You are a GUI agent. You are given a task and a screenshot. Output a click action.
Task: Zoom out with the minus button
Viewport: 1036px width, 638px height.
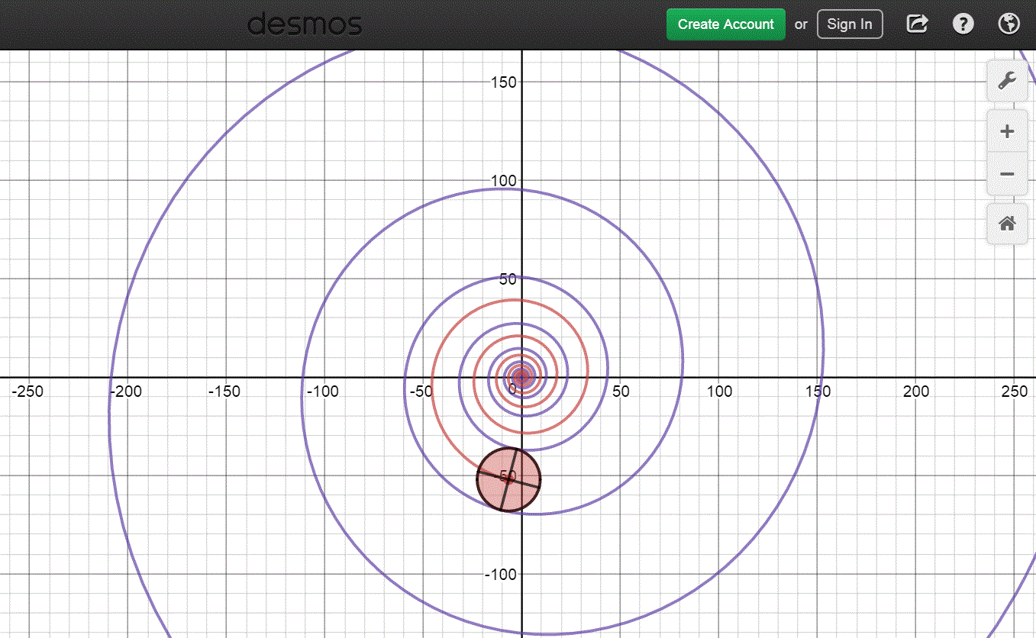1006,174
